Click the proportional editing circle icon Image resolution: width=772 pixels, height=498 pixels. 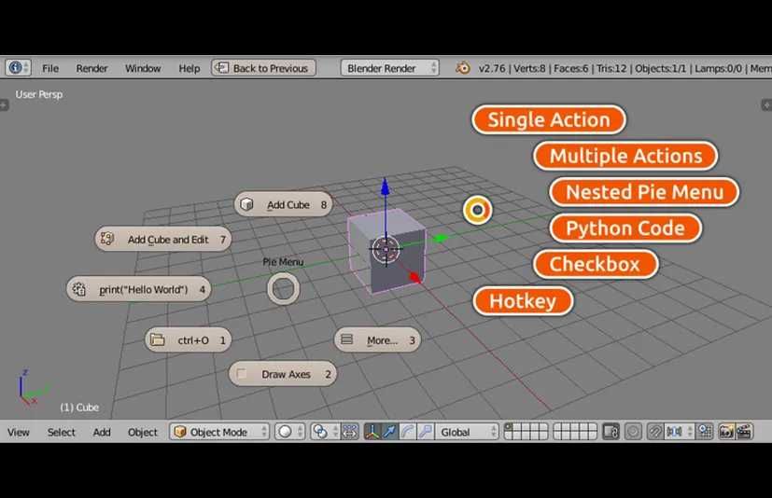point(633,432)
